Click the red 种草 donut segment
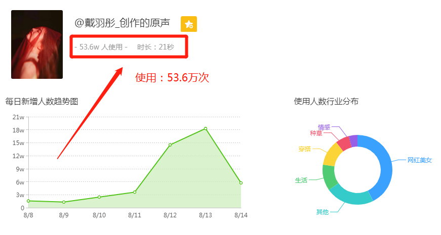Screen dimensions: 441x235 pos(344,144)
